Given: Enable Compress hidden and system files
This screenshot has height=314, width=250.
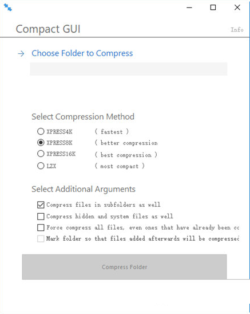Looking at the screenshot, I should pyautogui.click(x=41, y=216).
